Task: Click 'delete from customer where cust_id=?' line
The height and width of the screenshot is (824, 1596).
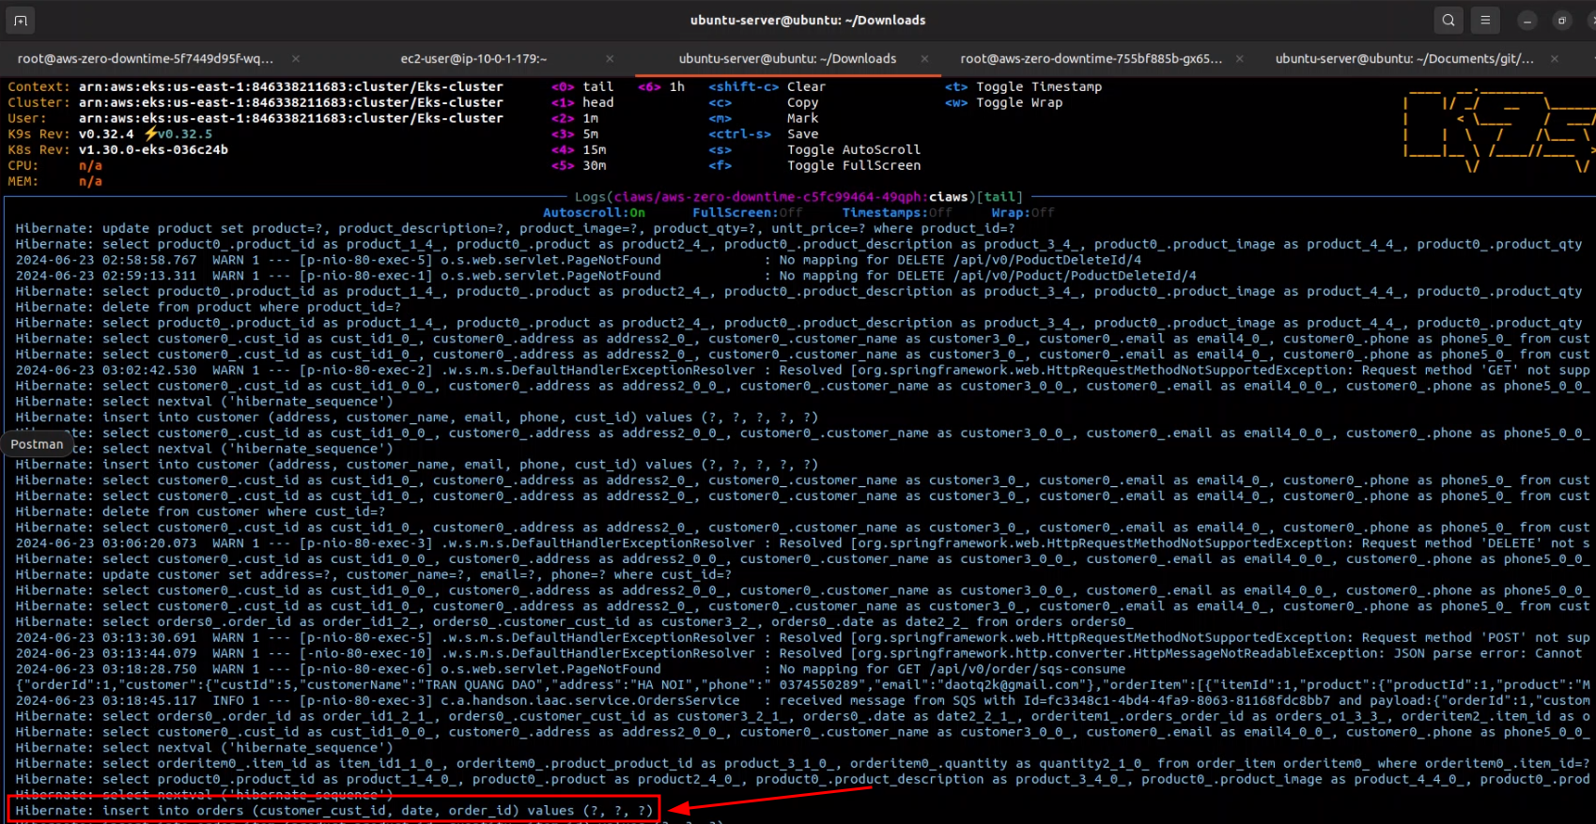Action: [x=201, y=511]
